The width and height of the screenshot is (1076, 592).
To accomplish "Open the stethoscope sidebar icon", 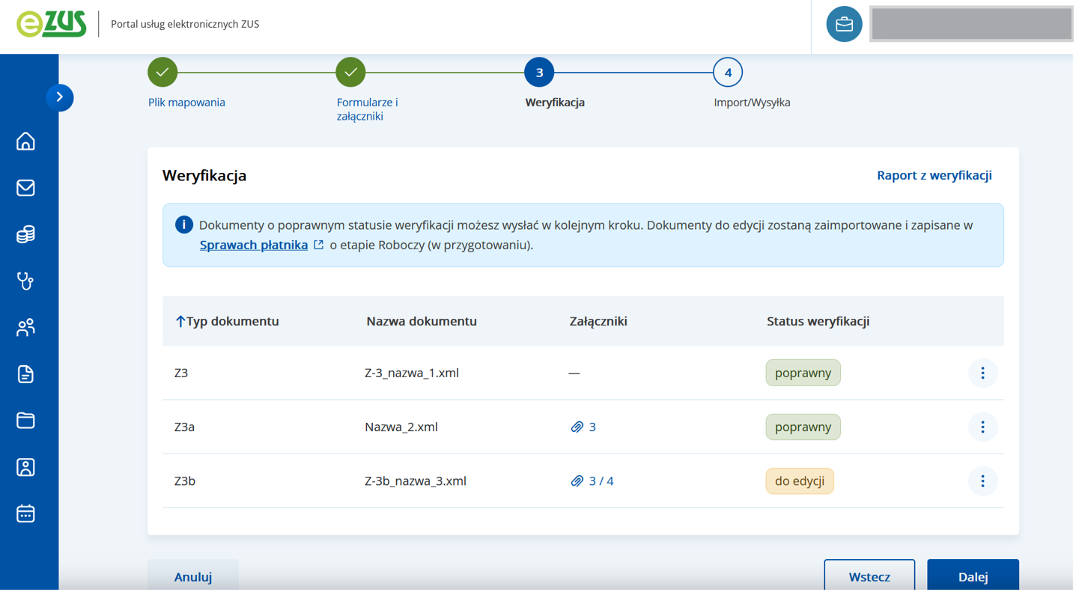I will [x=25, y=281].
